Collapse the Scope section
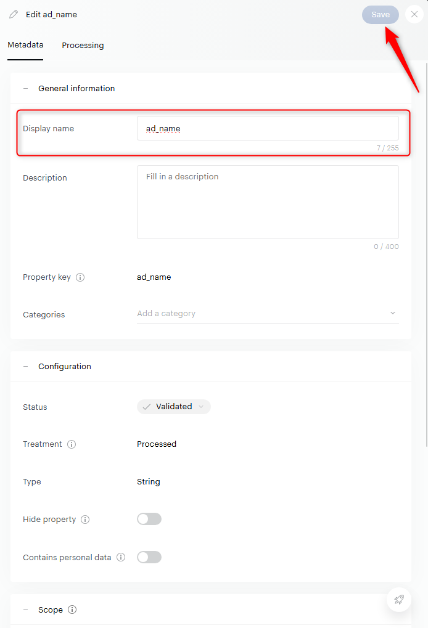428x628 pixels. (x=26, y=610)
